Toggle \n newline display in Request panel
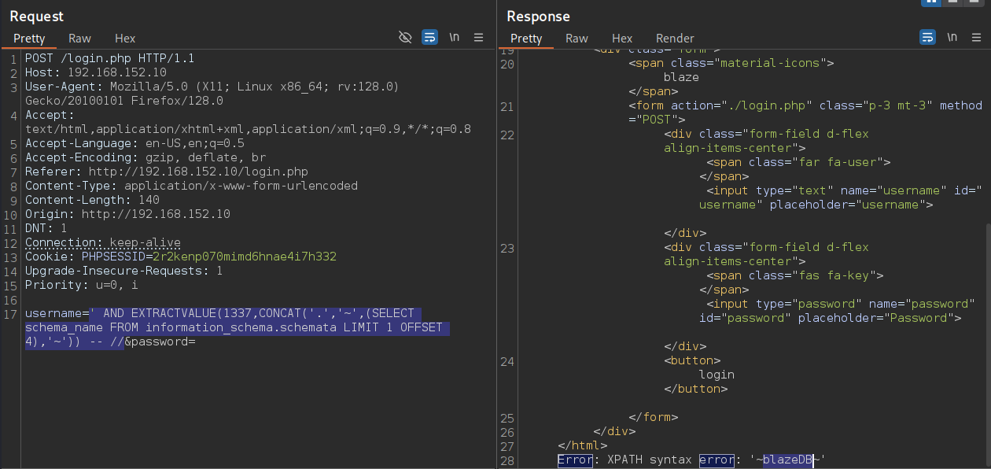Screen dimensions: 991x469 click(455, 37)
